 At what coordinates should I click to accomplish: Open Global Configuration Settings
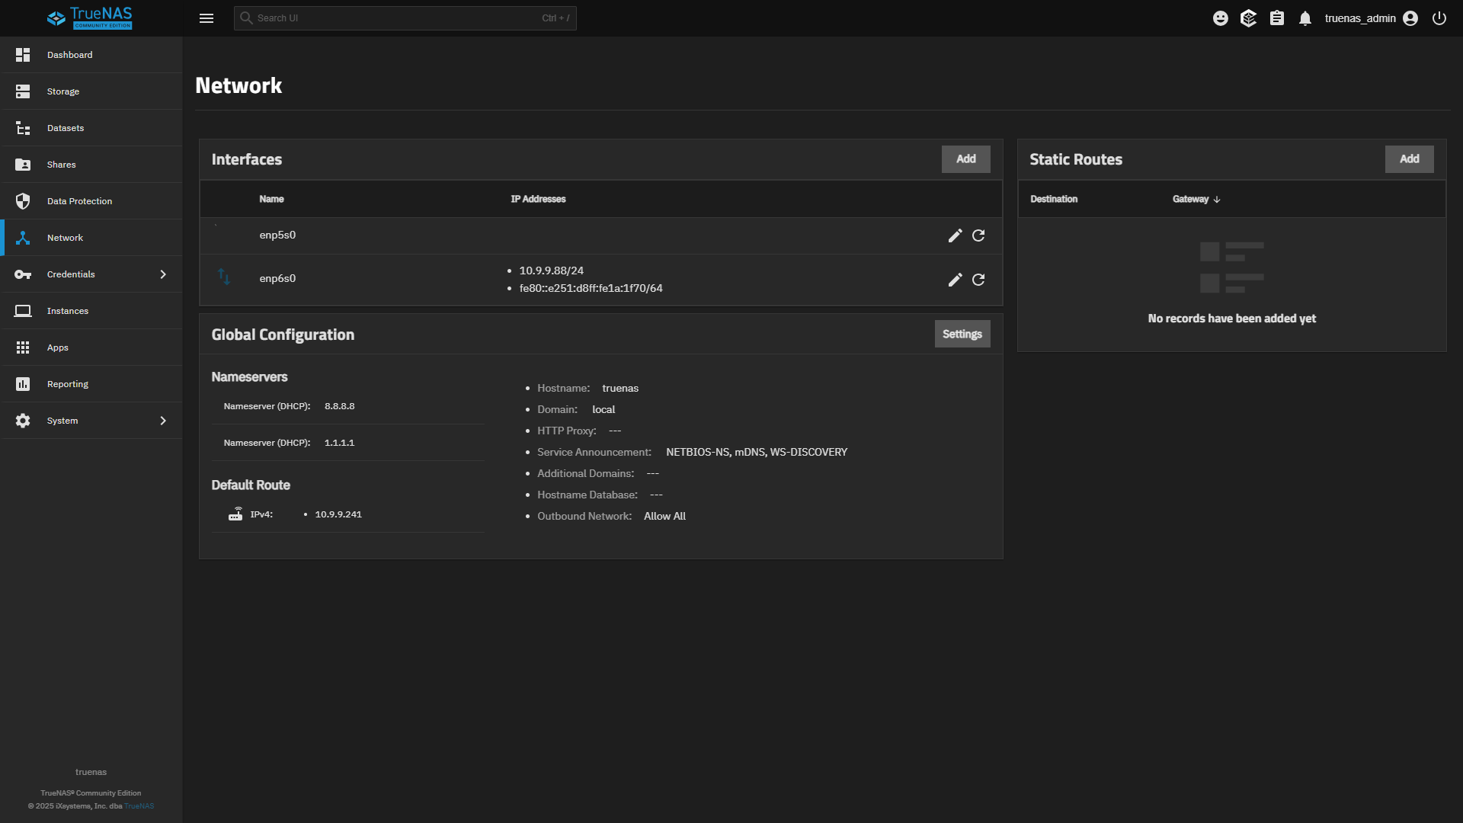point(962,334)
